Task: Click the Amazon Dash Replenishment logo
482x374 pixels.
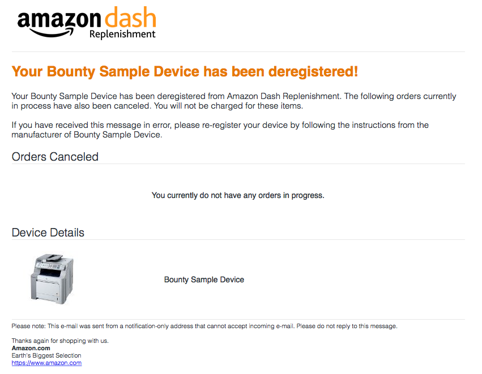Action: click(87, 23)
